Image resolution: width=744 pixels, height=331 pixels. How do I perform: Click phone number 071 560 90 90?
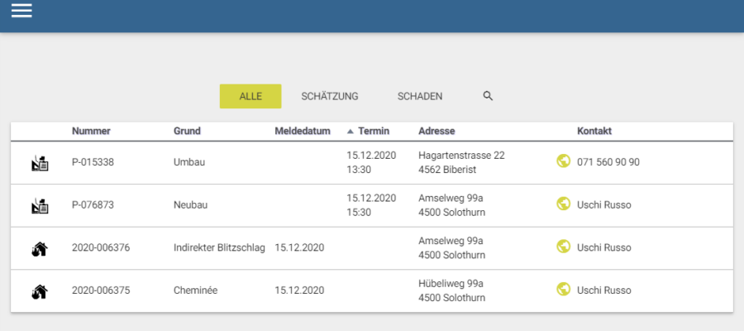click(608, 162)
